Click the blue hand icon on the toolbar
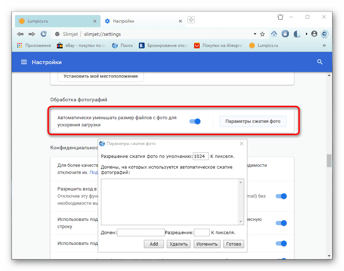344x271 pixels. click(285, 34)
